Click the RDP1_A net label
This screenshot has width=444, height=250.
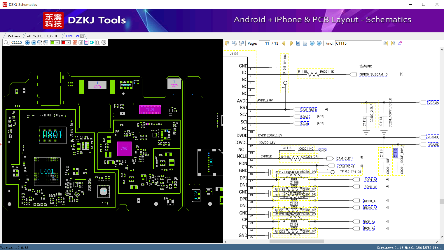tap(370, 180)
